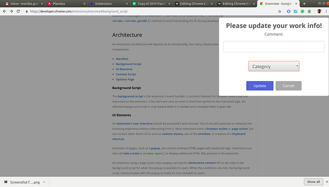Switch to the Copy of 2019 Tracker tab

(x=151, y=4)
